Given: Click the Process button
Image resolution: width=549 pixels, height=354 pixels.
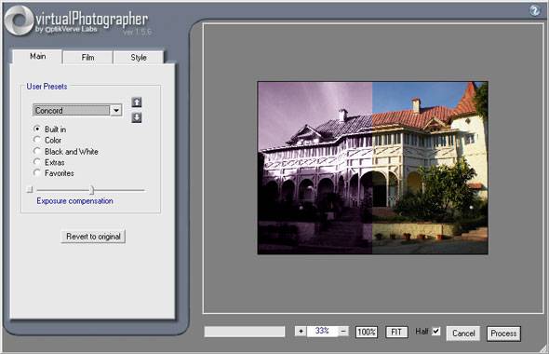Looking at the screenshot, I should pos(503,333).
